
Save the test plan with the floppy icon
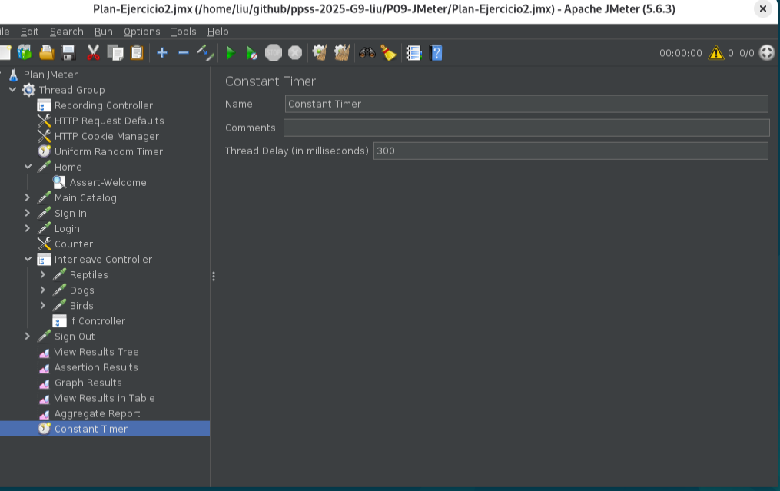tap(68, 53)
